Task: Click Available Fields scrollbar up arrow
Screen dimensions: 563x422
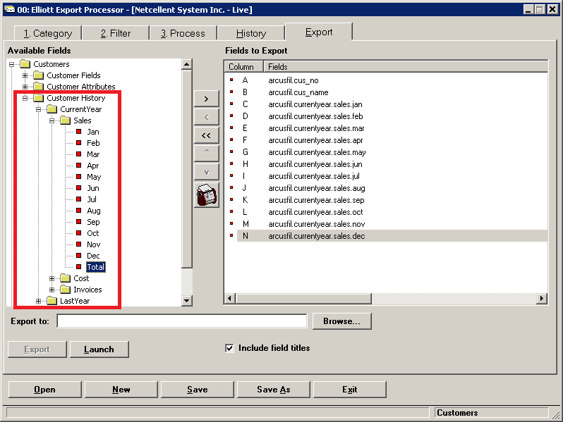Action: tap(187, 65)
